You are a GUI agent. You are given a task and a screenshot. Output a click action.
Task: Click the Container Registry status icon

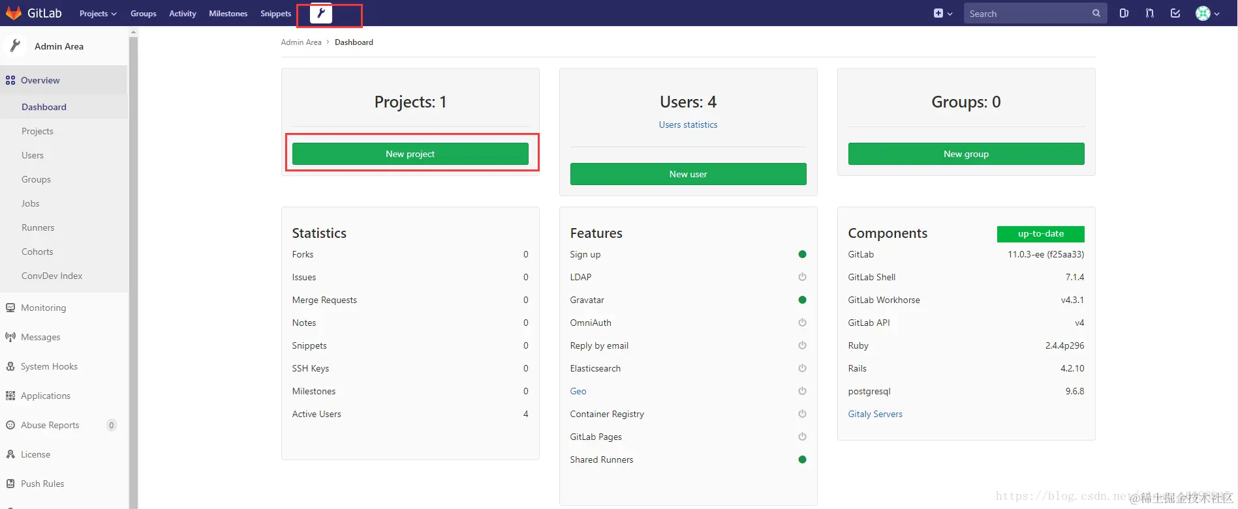(802, 414)
